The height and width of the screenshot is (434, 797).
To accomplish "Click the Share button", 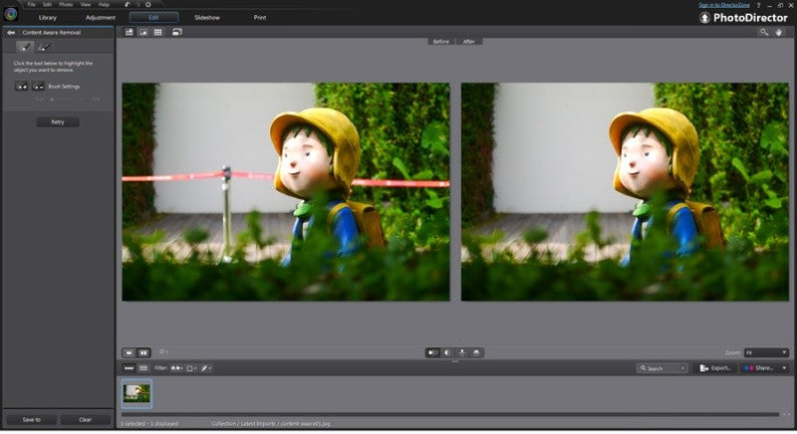I will (x=759, y=368).
